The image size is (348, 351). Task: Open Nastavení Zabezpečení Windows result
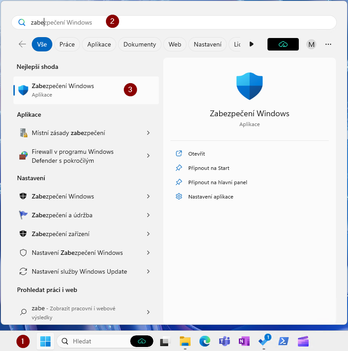[x=86, y=253]
